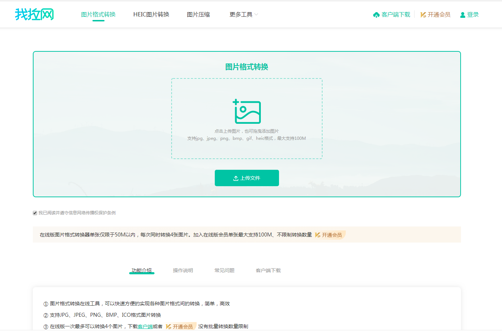Click the dashed drop zone hint text 点击上传图片
502x331 pixels.
coord(247,131)
